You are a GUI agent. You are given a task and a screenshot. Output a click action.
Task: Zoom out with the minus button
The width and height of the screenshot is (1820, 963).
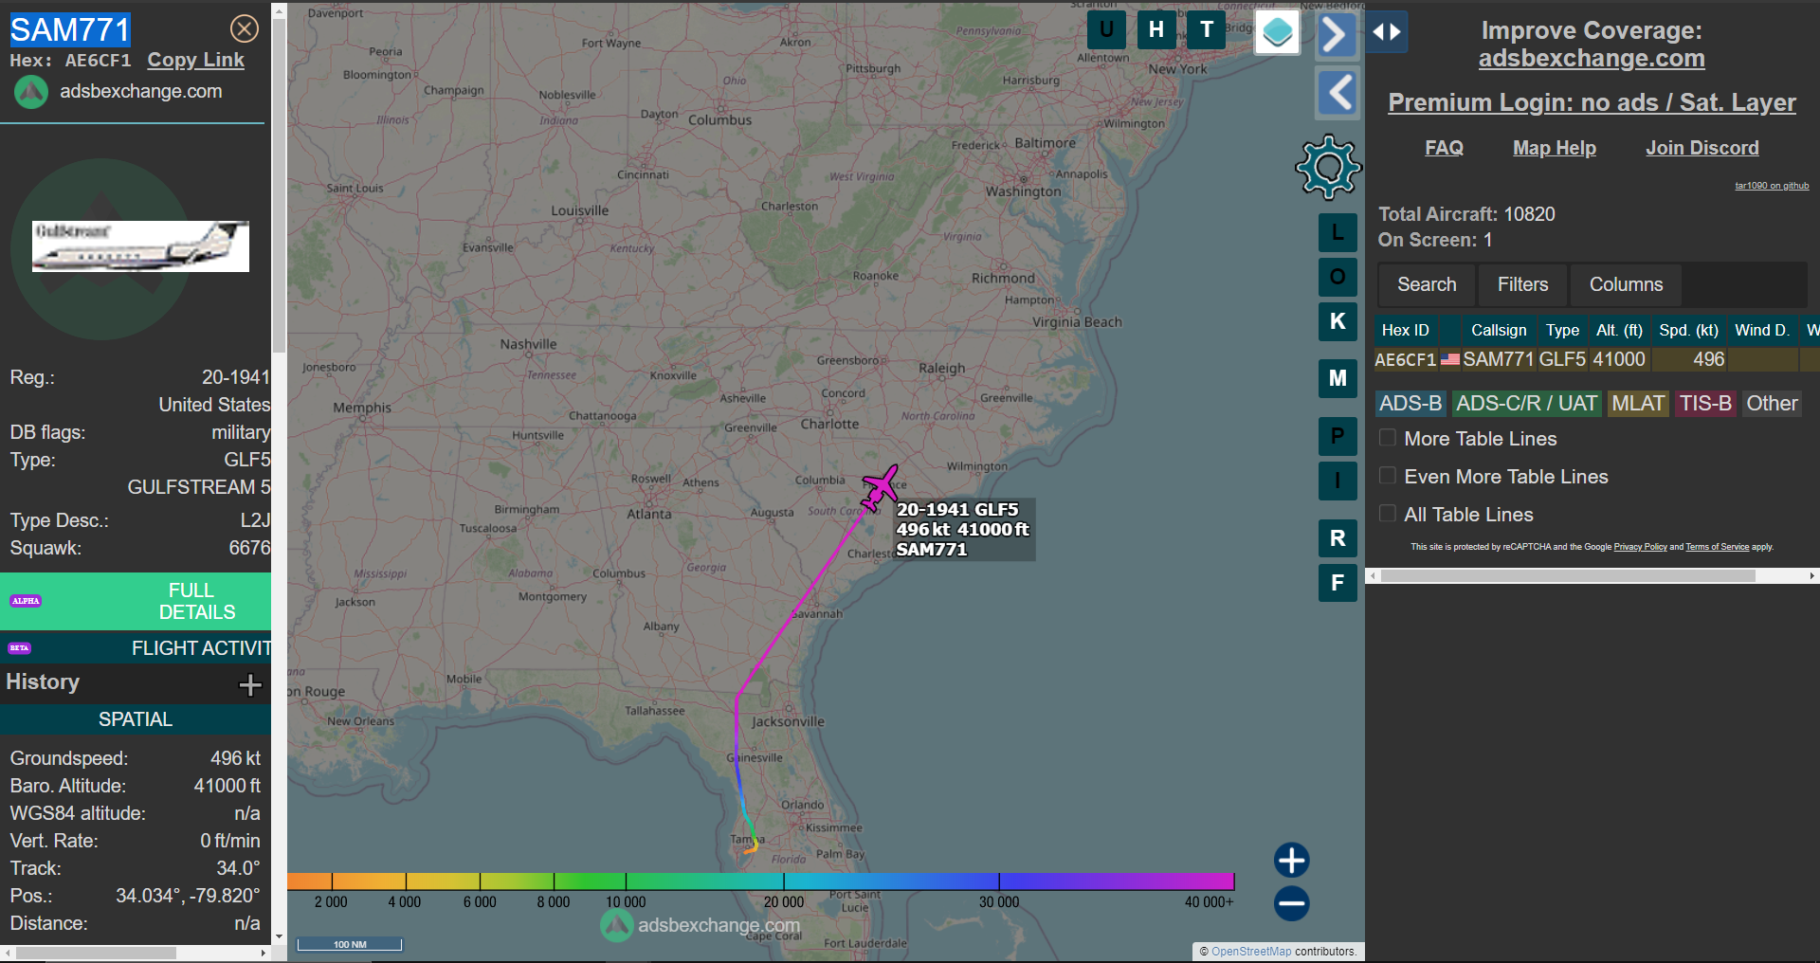click(1291, 903)
